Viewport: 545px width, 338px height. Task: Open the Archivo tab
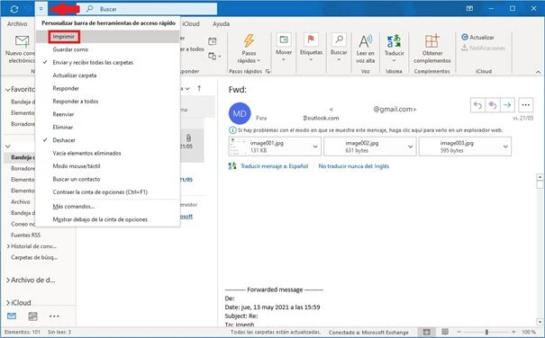click(17, 23)
